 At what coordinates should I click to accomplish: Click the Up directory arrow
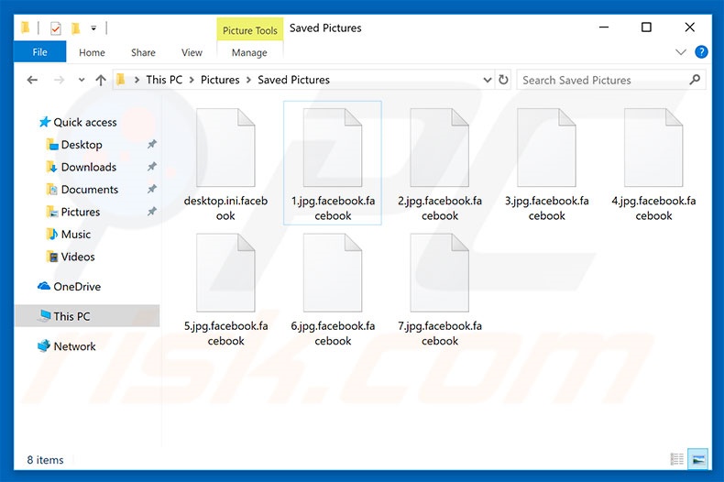pos(101,80)
